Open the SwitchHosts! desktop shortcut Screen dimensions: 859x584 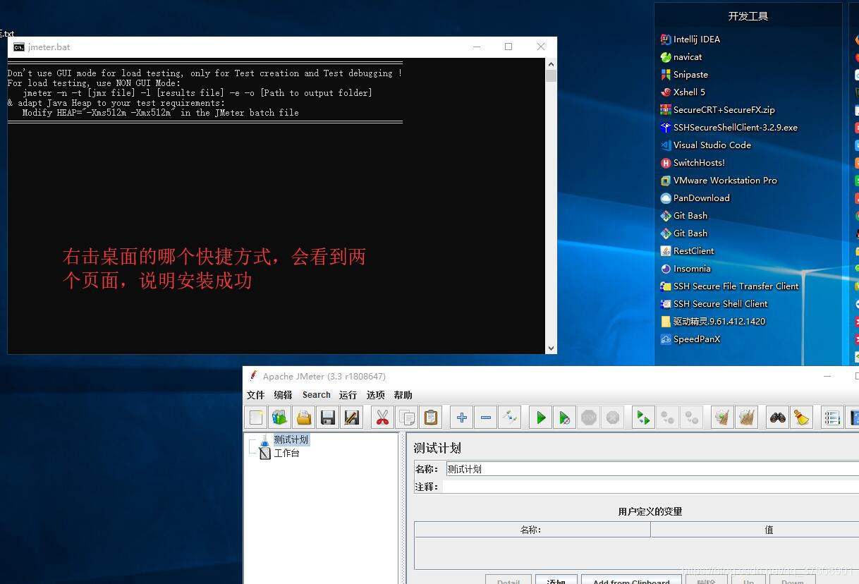coord(692,163)
